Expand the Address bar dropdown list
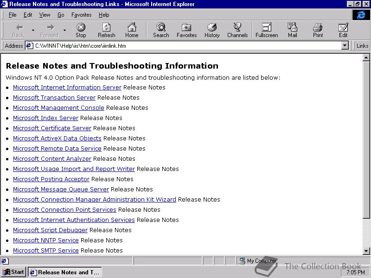 pyautogui.click(x=345, y=45)
